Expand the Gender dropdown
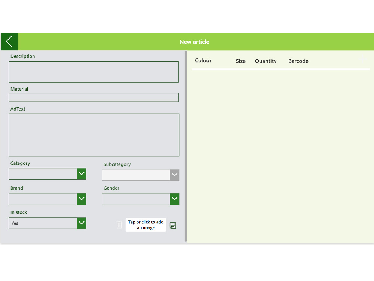The height and width of the screenshot is (281, 374). coord(141,199)
